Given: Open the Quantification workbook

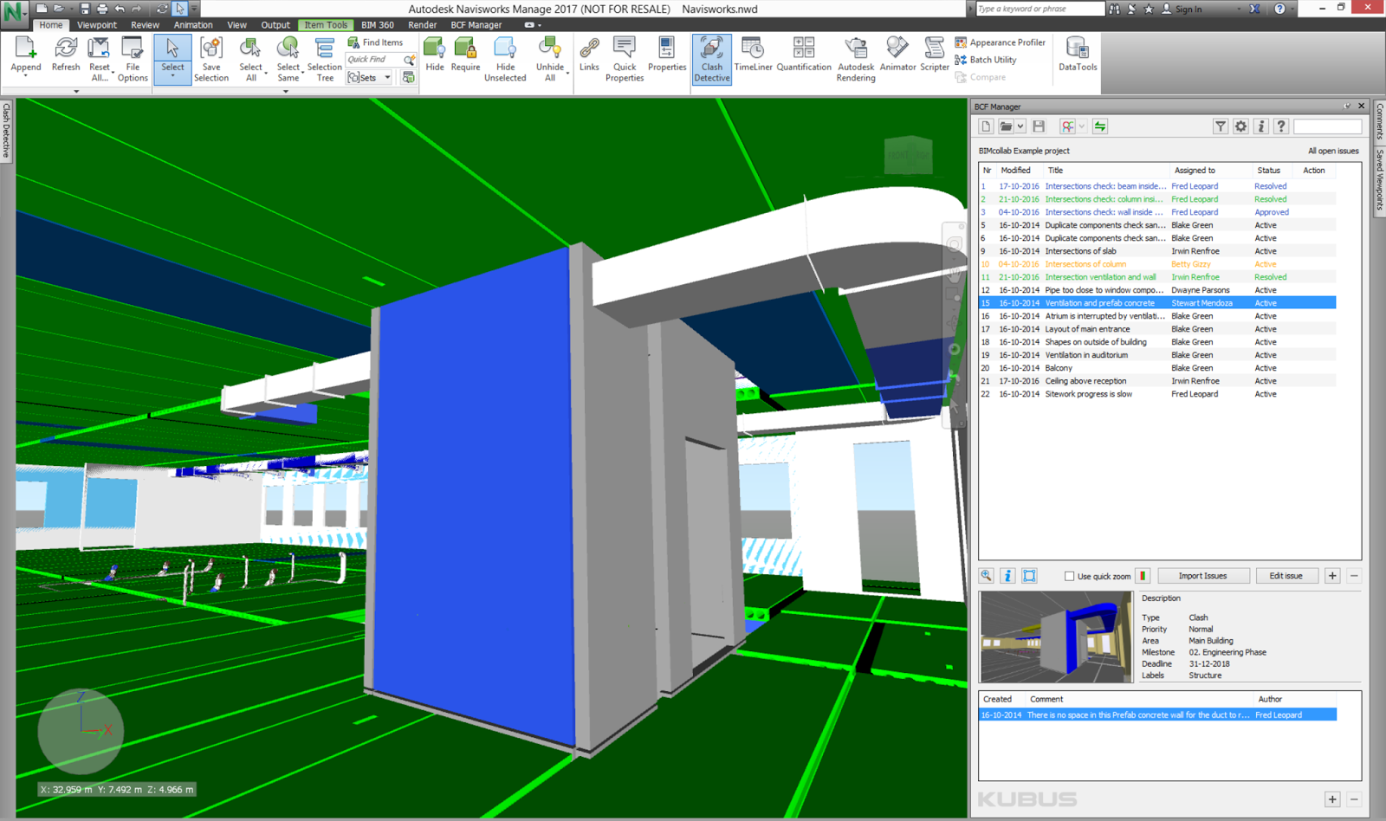Looking at the screenshot, I should pyautogui.click(x=804, y=58).
